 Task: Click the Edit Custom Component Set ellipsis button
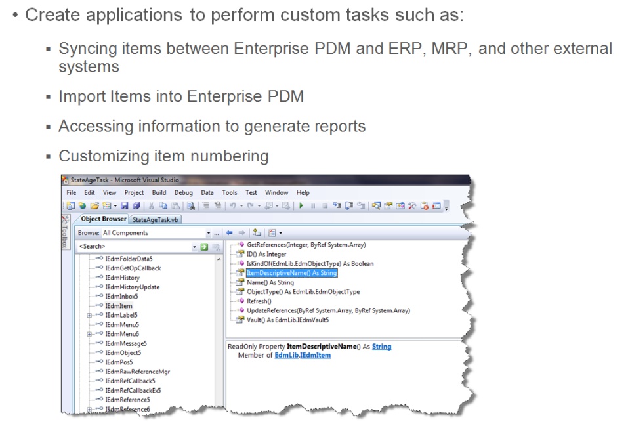[x=217, y=233]
